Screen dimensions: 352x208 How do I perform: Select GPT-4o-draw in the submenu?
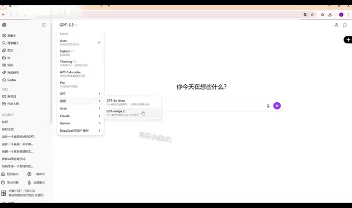click(133, 102)
